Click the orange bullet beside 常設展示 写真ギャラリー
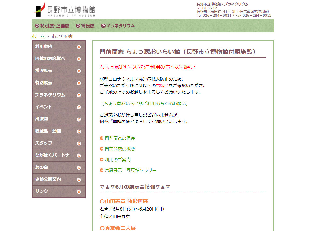Viewport: 309px width, 231px height. coord(101,170)
